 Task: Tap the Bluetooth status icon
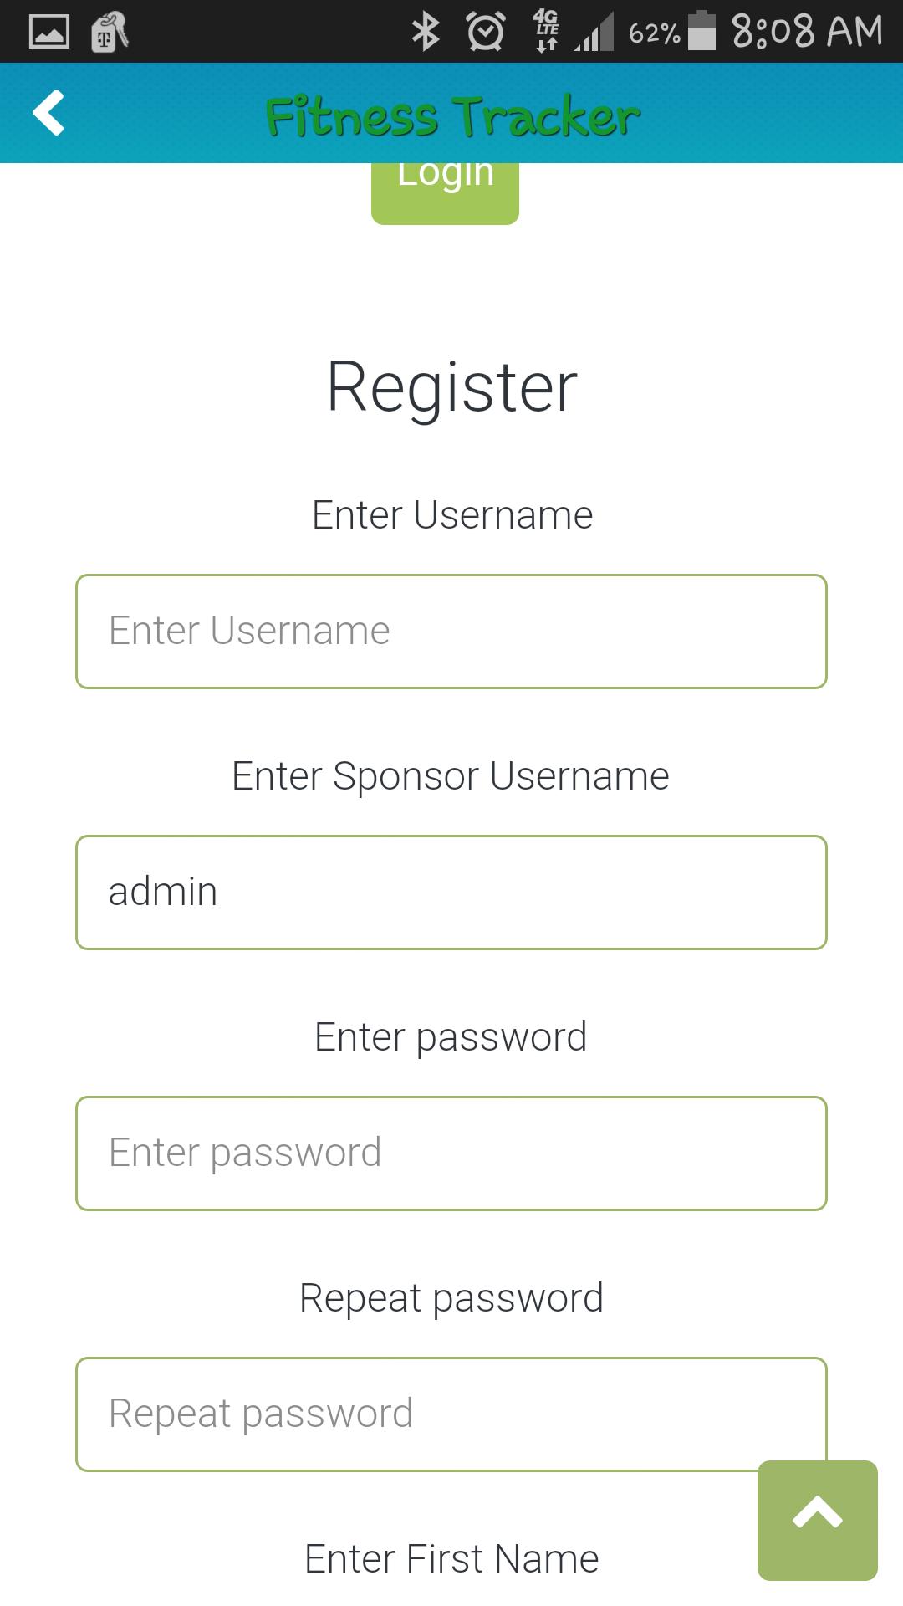[x=426, y=32]
